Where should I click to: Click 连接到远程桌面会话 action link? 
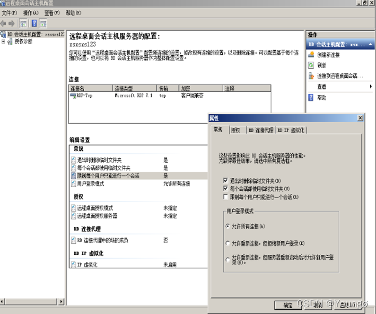coord(340,76)
